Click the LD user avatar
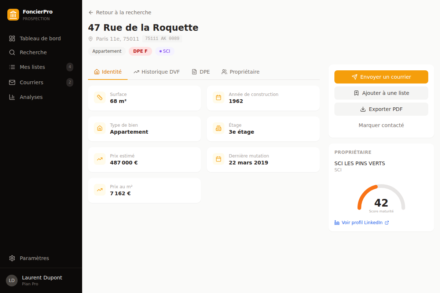Image resolution: width=440 pixels, height=293 pixels. 12,281
